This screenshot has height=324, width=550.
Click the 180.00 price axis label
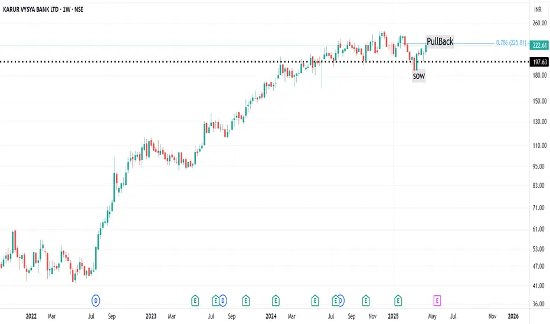point(539,75)
